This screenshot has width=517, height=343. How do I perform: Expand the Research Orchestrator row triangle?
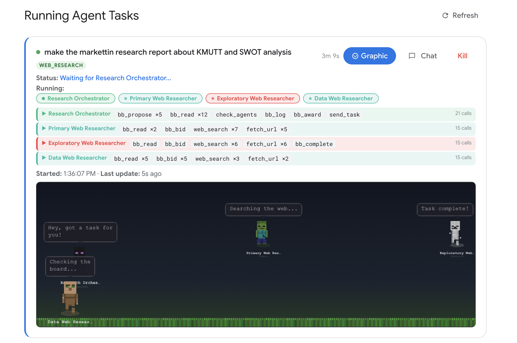coord(44,113)
